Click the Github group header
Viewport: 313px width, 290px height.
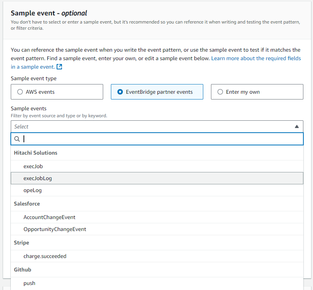coord(22,270)
